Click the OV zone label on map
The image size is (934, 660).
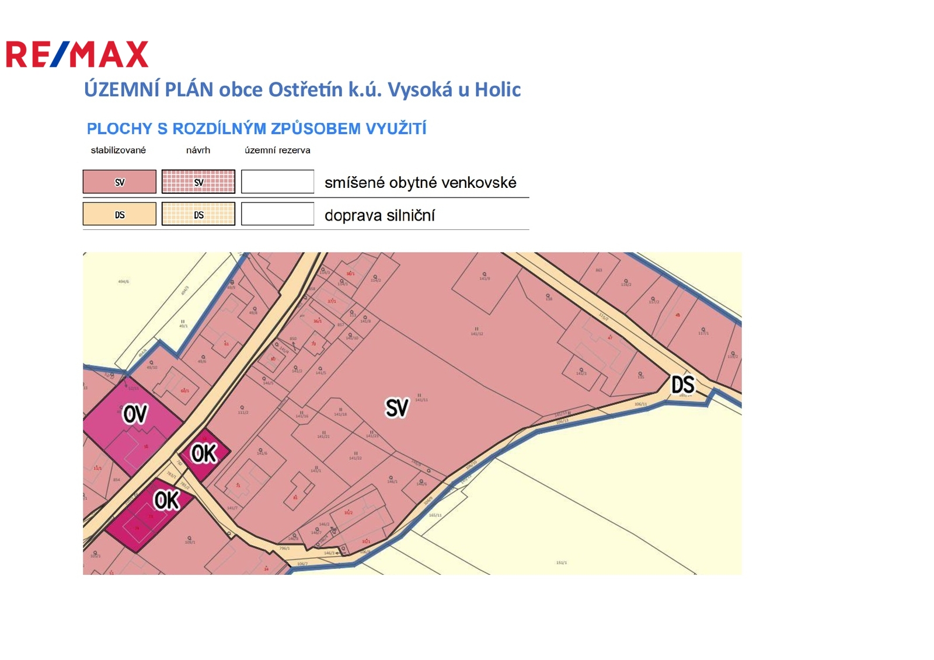(x=135, y=414)
